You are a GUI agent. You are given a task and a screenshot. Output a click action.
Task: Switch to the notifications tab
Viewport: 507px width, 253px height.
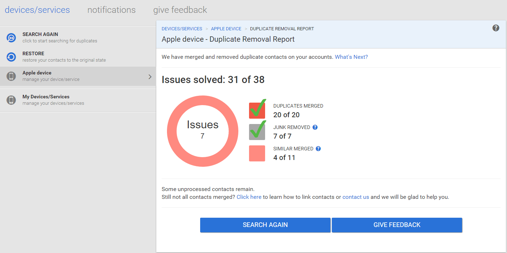[x=111, y=10]
